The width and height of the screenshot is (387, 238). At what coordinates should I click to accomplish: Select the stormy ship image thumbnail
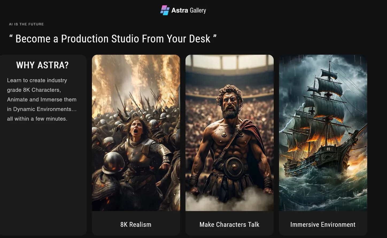[x=323, y=133]
